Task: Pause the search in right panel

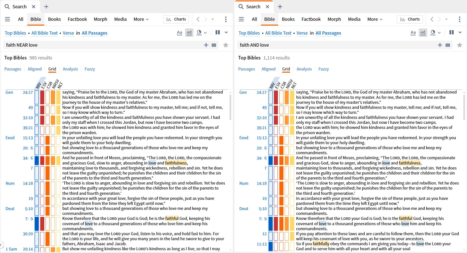Action: pyautogui.click(x=451, y=32)
